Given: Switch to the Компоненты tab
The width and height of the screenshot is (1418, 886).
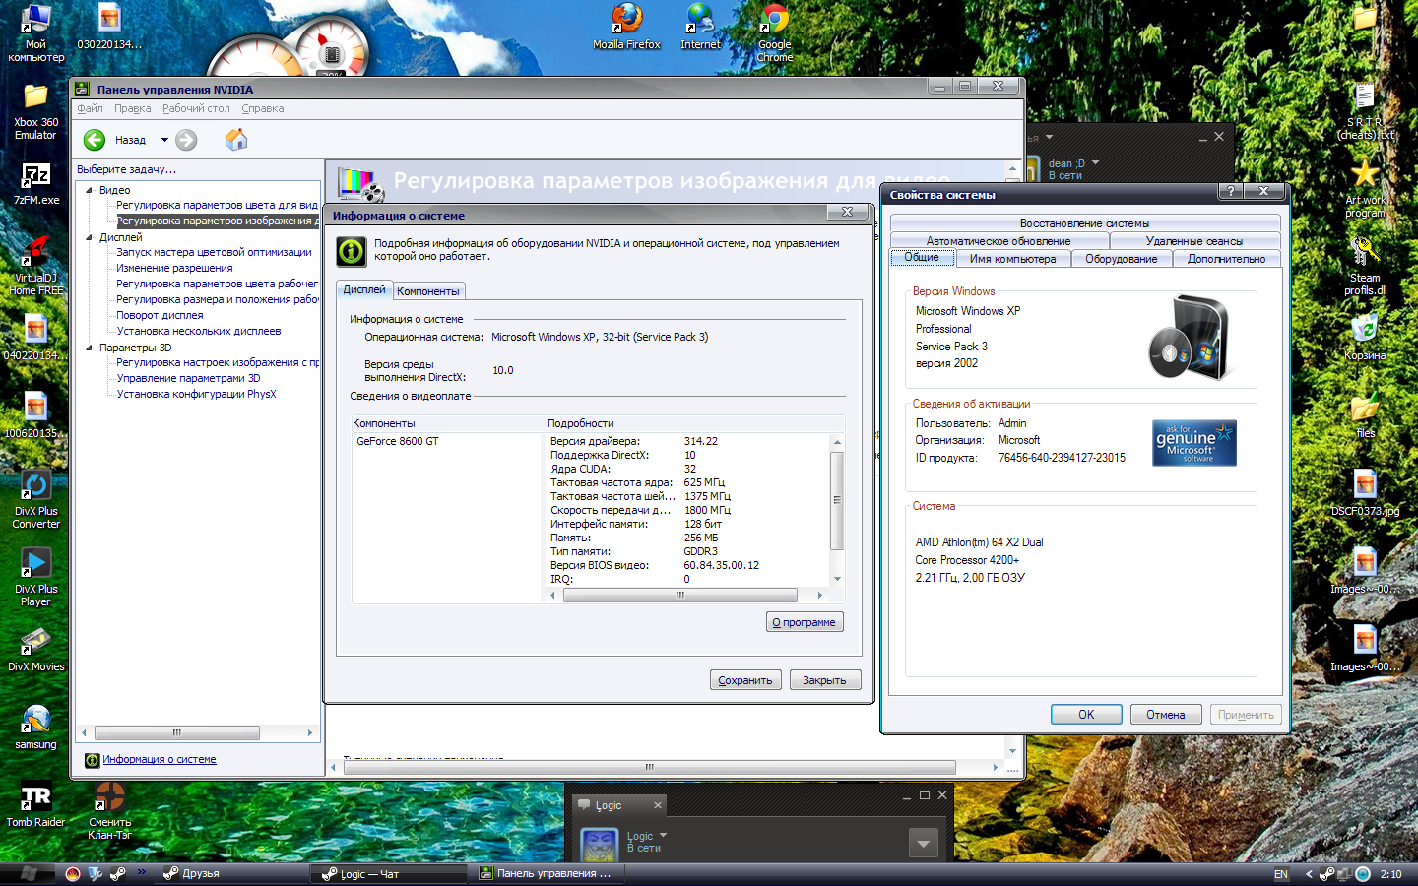Looking at the screenshot, I should (428, 291).
